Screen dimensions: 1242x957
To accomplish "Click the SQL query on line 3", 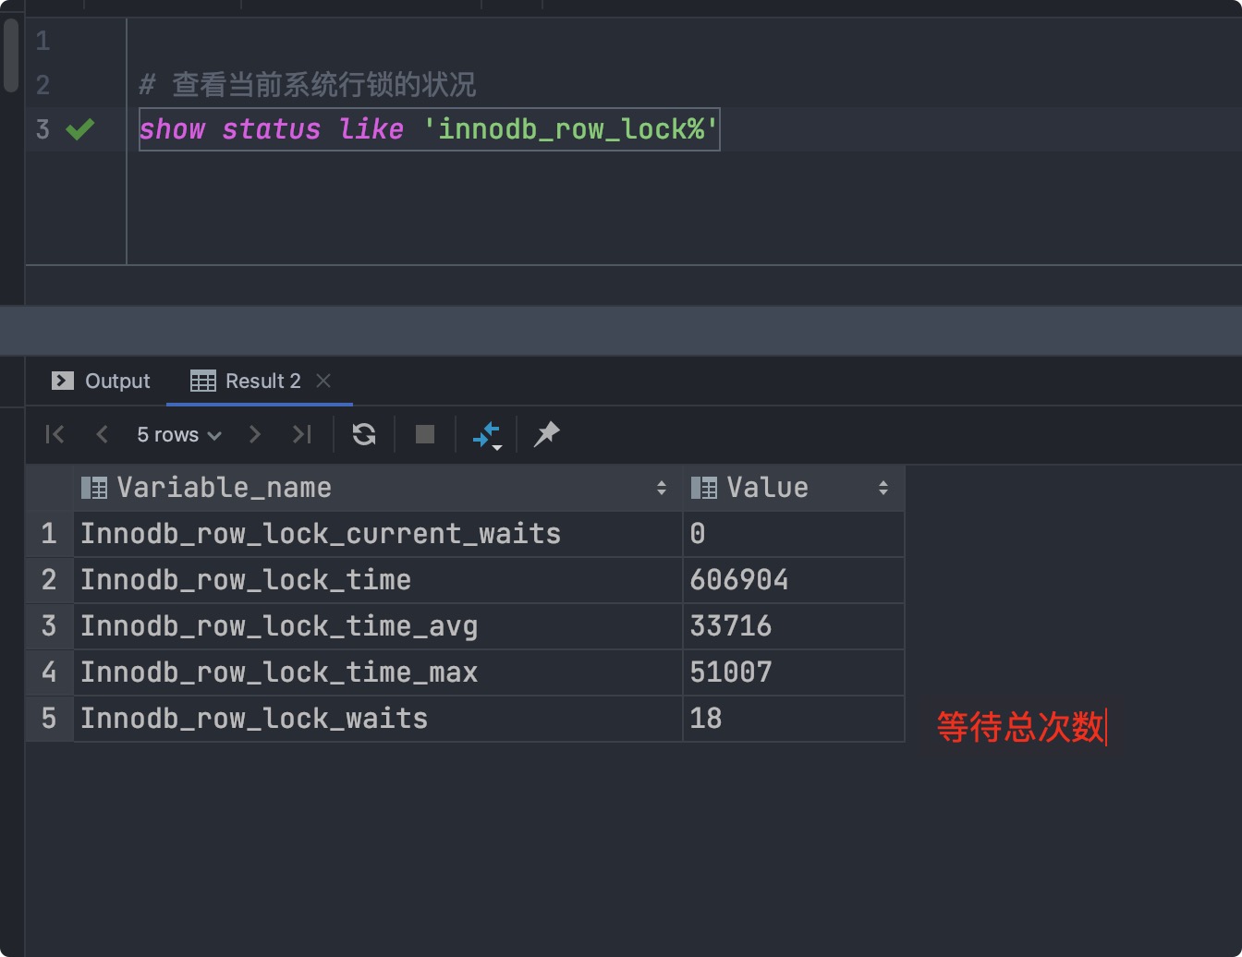I will [x=429, y=129].
